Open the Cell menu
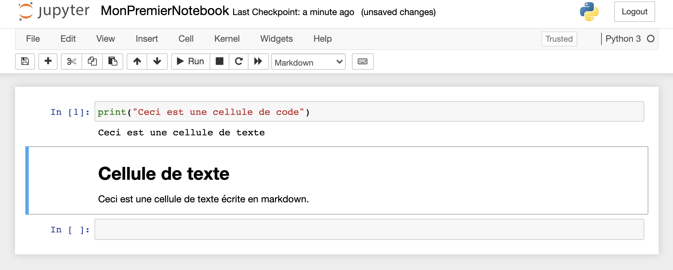This screenshot has height=270, width=673. click(186, 39)
